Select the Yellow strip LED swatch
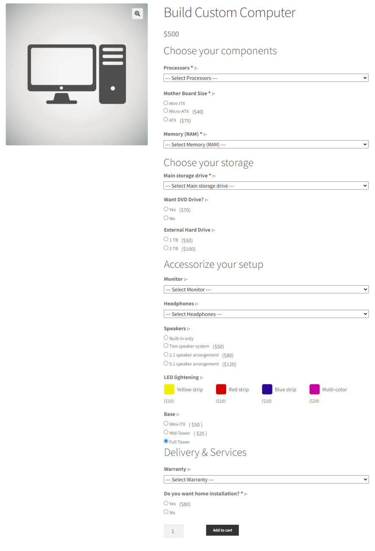Viewport: 375px width, 551px height. pyautogui.click(x=169, y=388)
